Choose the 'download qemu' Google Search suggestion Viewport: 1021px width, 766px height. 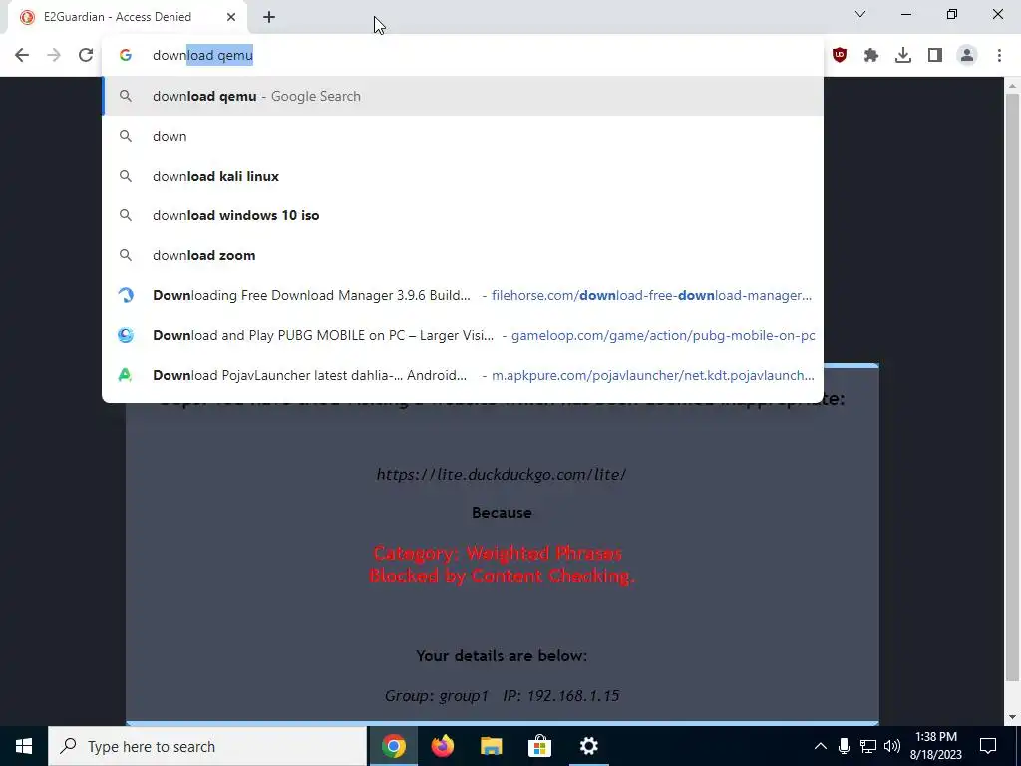[x=463, y=96]
